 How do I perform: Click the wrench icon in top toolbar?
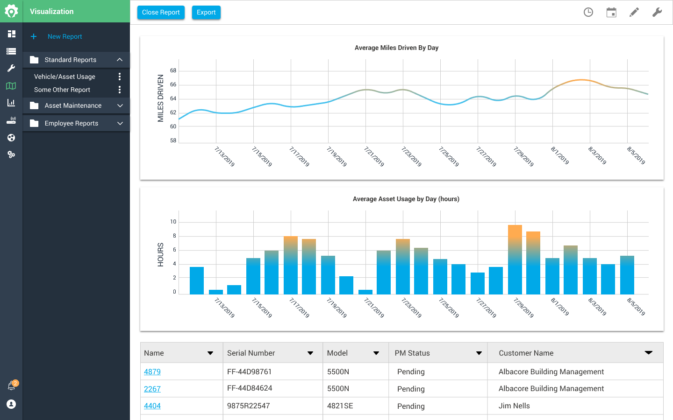[657, 13]
